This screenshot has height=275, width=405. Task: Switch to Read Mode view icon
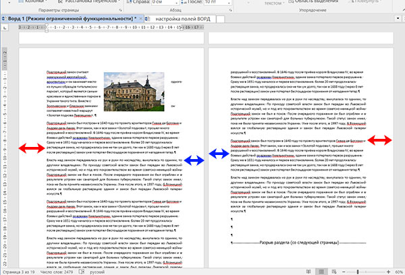[308, 272]
